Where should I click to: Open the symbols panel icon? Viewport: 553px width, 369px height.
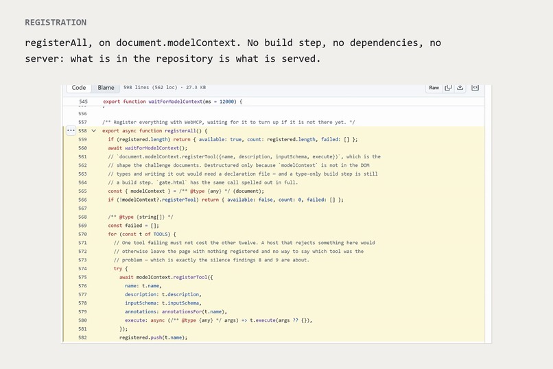tap(475, 88)
